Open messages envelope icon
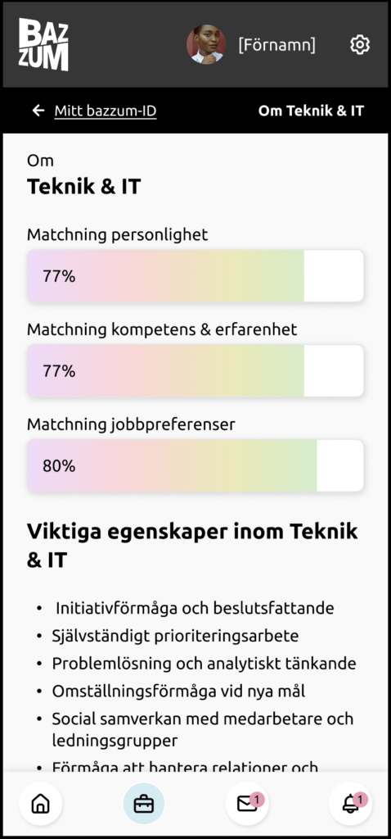Viewport: 391px width, 839px height. pyautogui.click(x=247, y=803)
